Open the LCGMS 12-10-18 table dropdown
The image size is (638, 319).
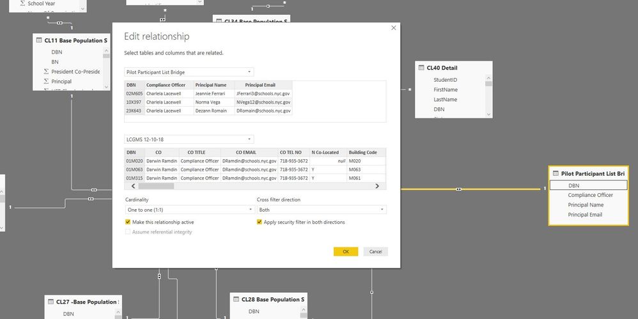[x=189, y=139]
